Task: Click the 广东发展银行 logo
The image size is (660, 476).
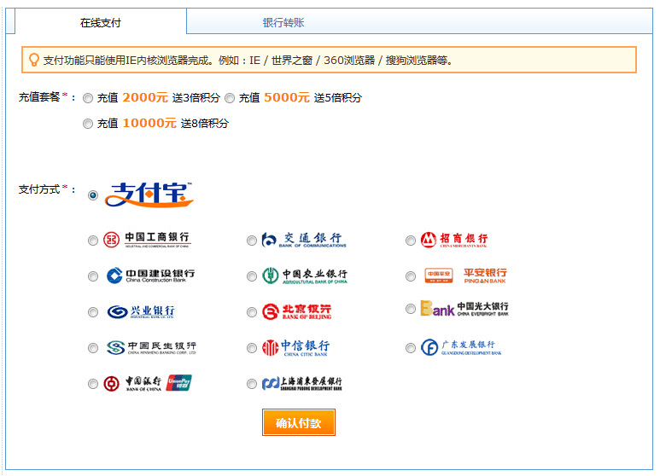Action: (461, 348)
